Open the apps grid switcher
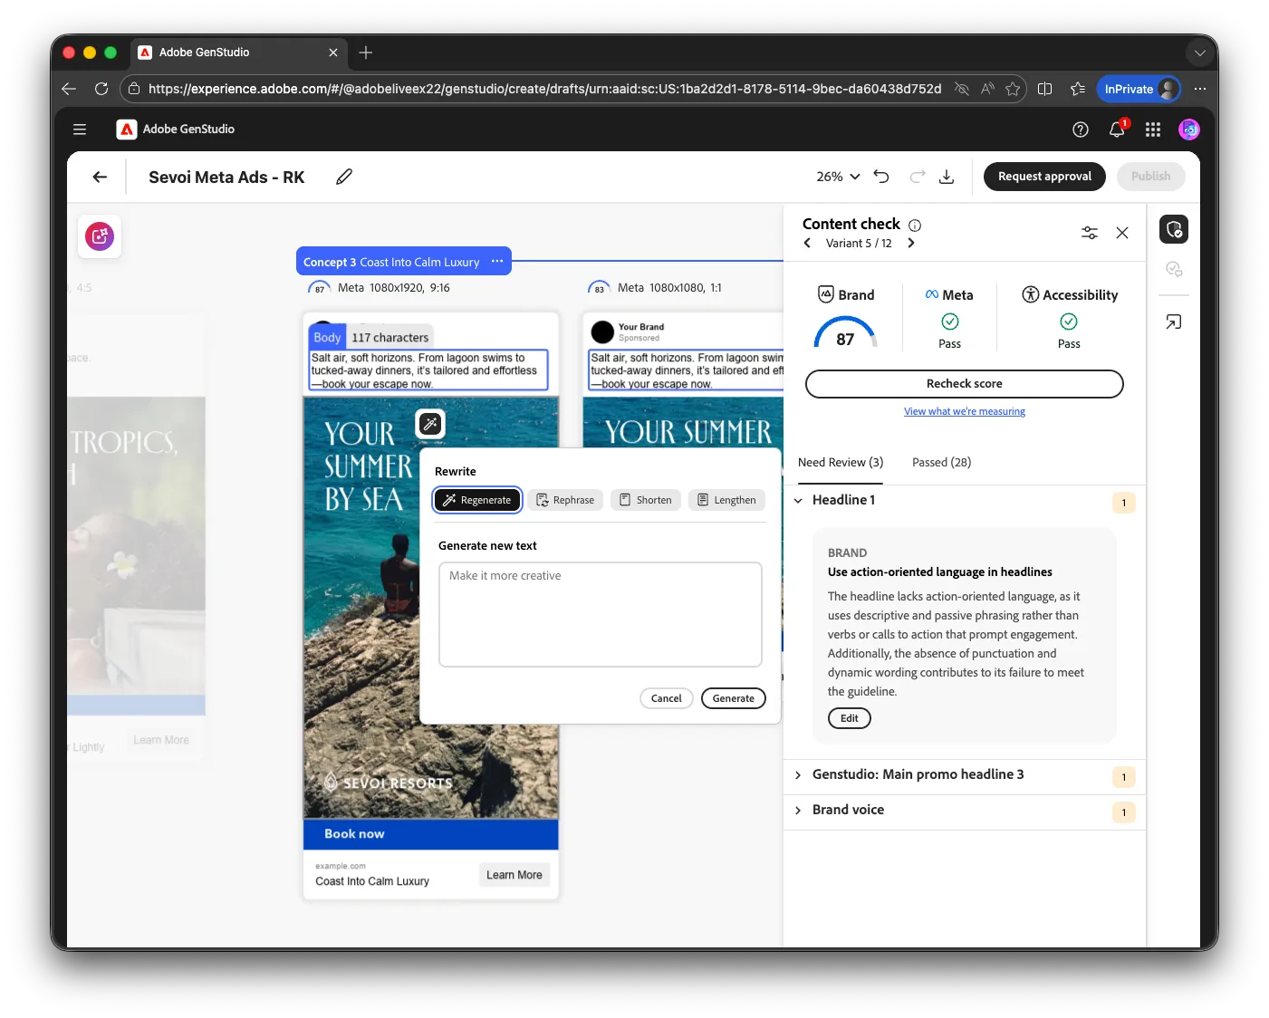 pyautogui.click(x=1153, y=130)
